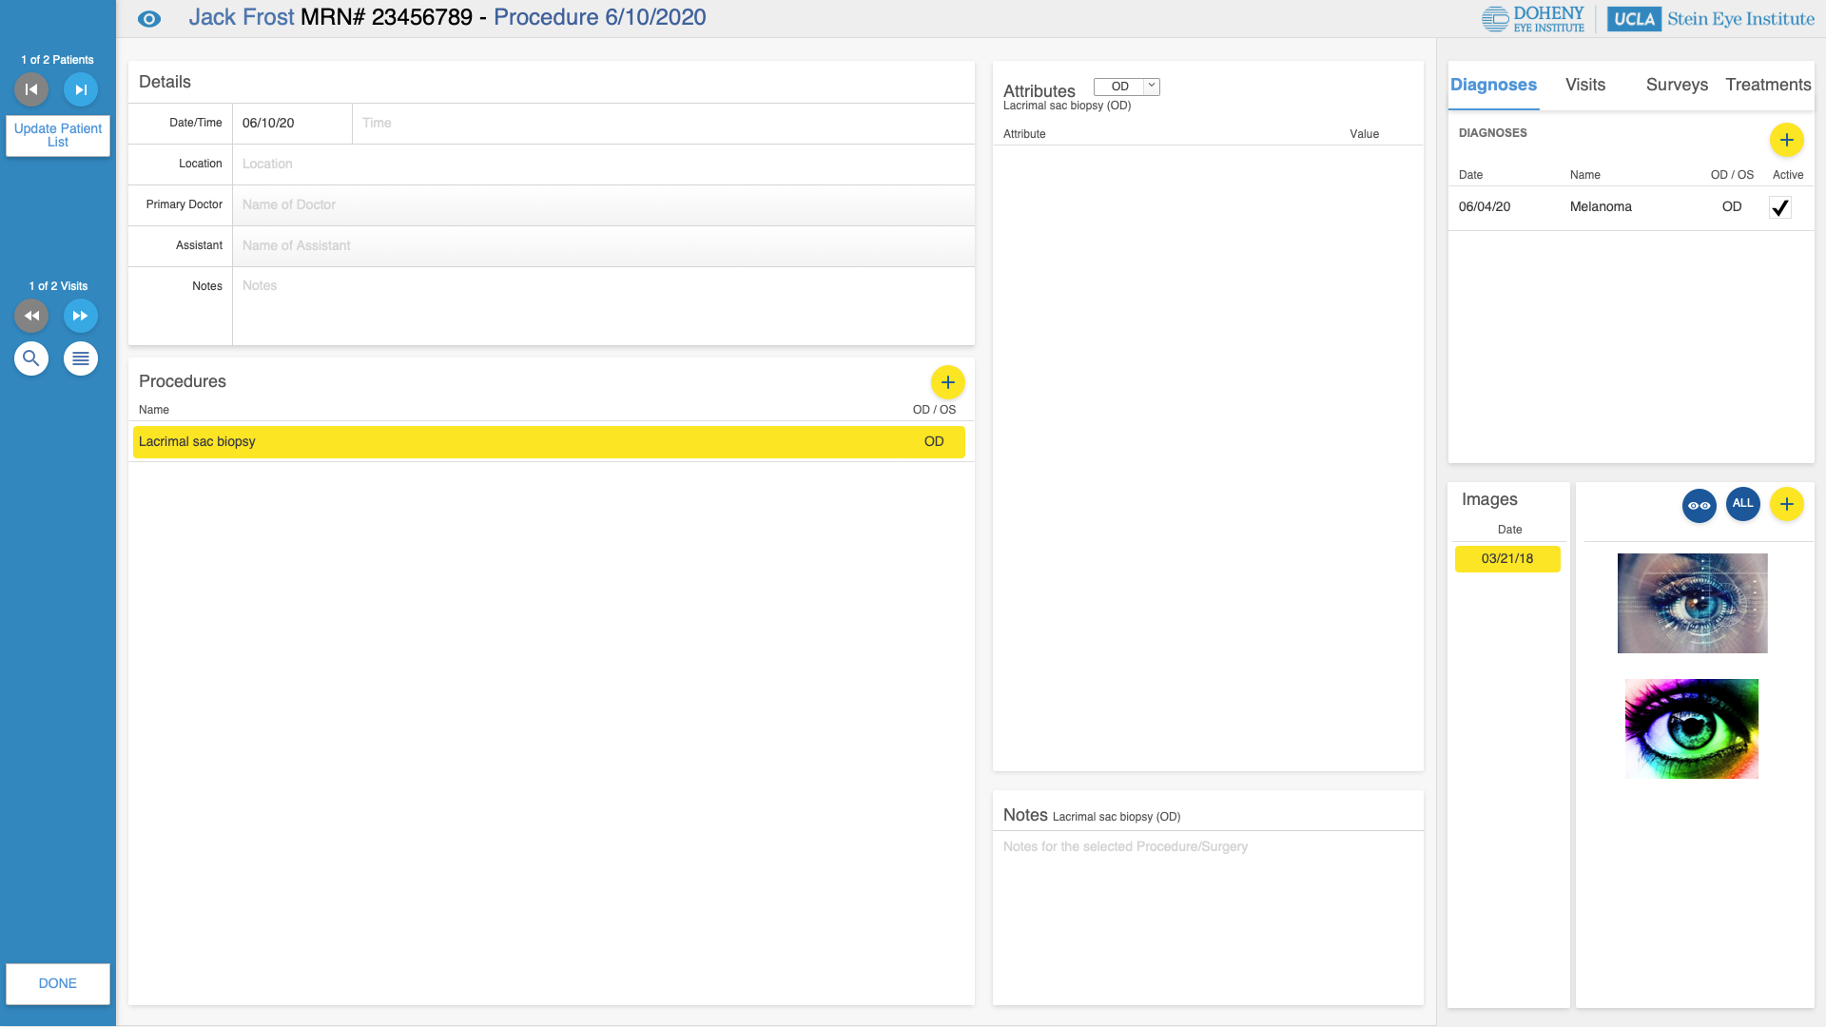The height and width of the screenshot is (1027, 1826).
Task: Add a new diagnosis with plus button
Action: 1786,141
